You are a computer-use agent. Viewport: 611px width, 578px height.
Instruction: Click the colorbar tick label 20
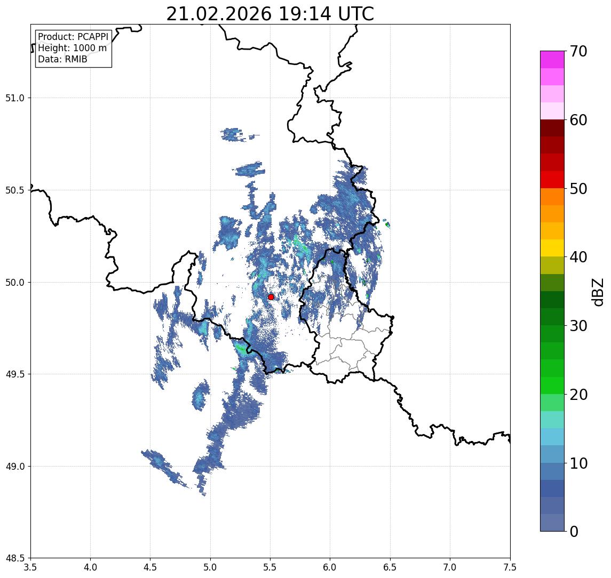[578, 395]
